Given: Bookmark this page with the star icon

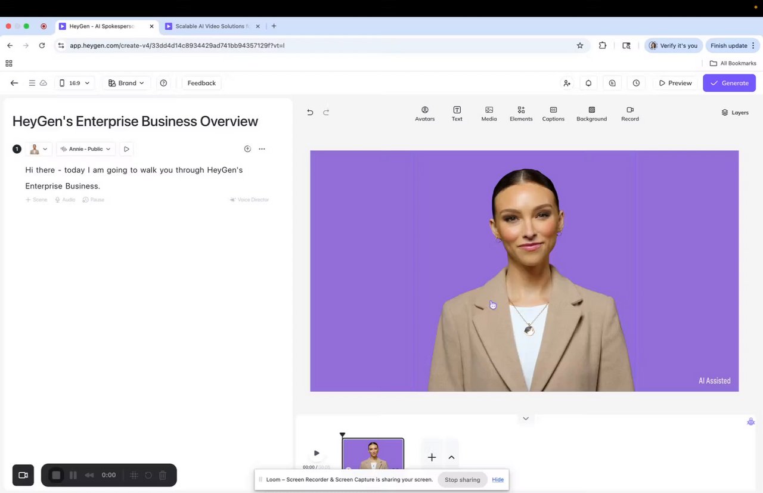Looking at the screenshot, I should coord(580,45).
